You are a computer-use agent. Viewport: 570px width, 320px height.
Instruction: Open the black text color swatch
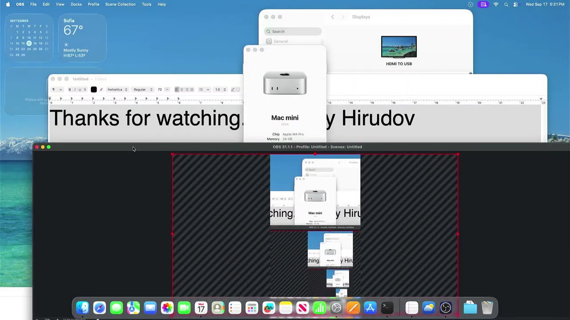point(94,90)
